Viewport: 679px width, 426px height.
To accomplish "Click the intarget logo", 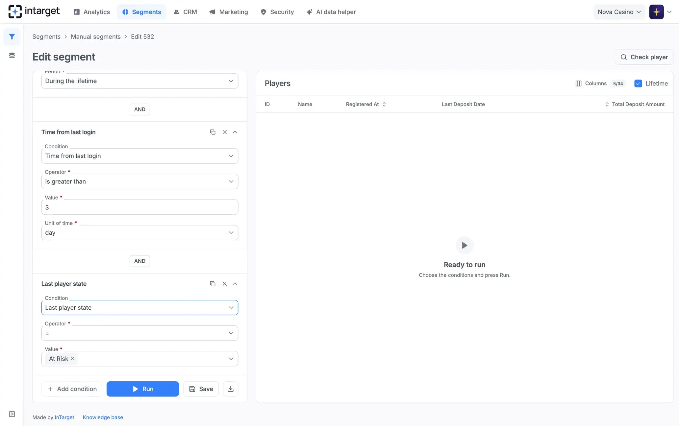I will (34, 12).
